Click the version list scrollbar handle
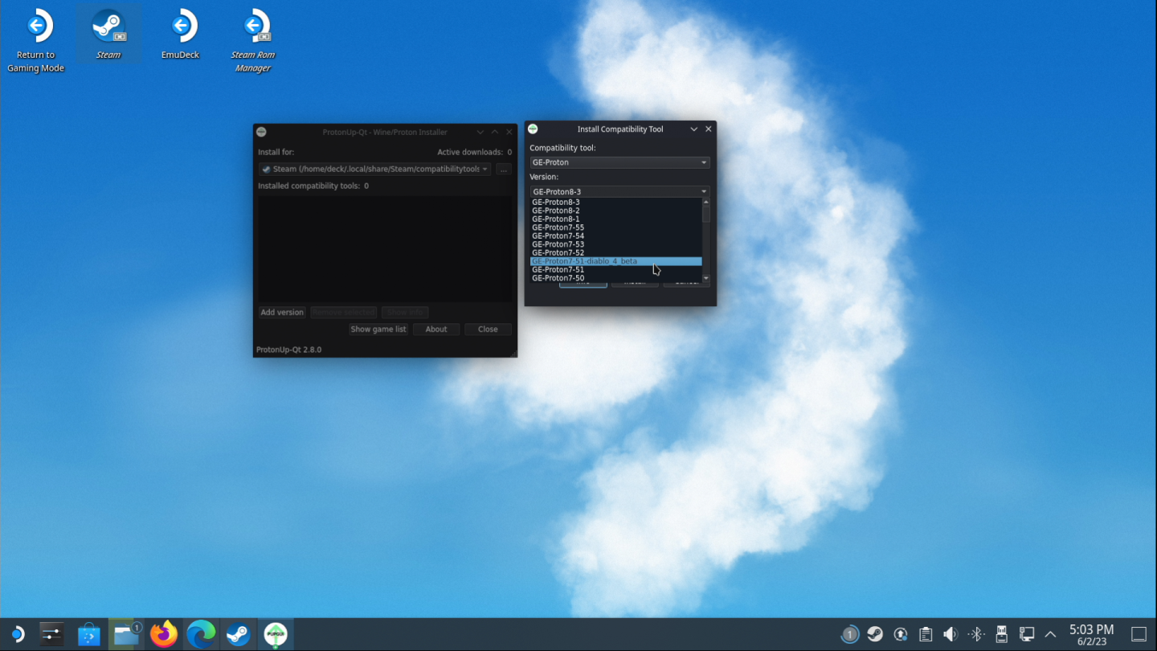1157x651 pixels. coord(706,214)
